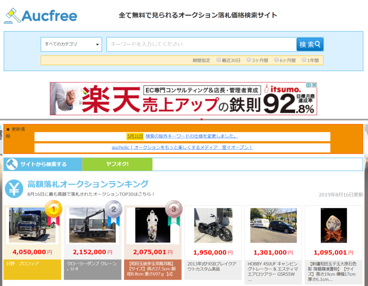
Task: Click the 期間指定 label
Action: click(x=201, y=60)
